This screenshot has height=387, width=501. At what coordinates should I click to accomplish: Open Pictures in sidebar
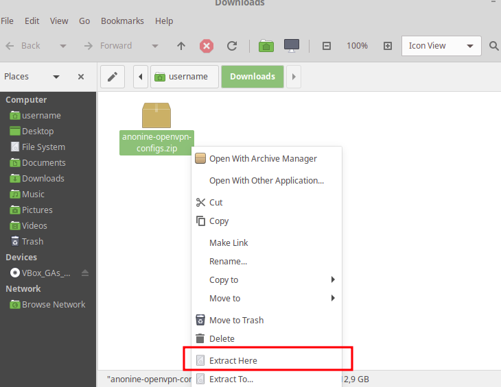(31, 210)
